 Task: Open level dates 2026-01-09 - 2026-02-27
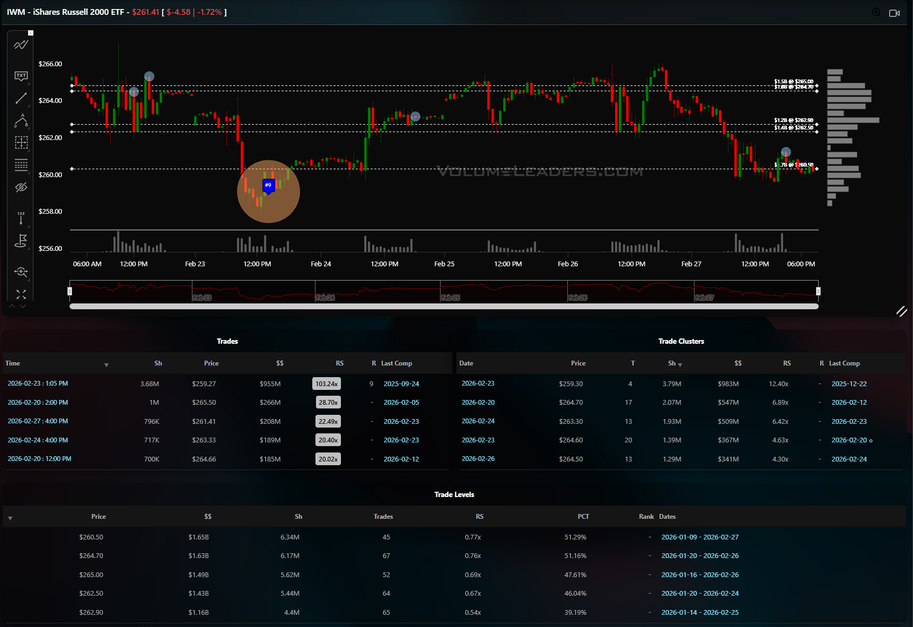[x=700, y=537]
